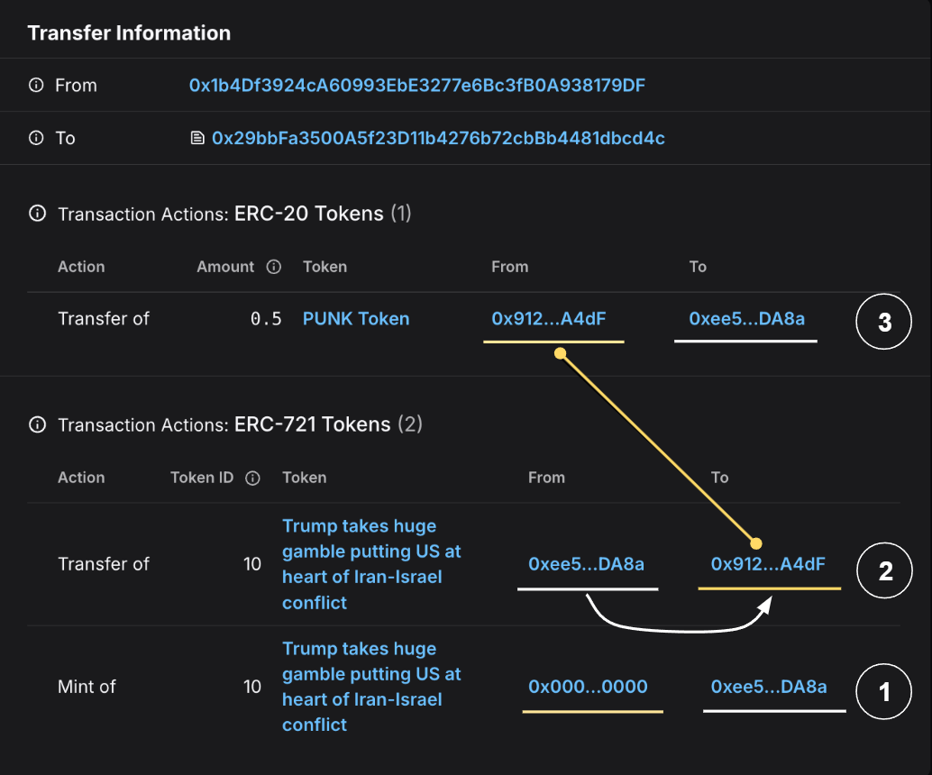Viewport: 932px width, 775px height.
Task: Click the info icon beside the To label
Action: coord(36,138)
